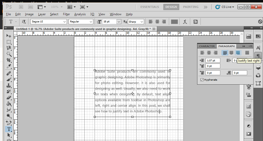Screen dimensions: 263x141
Task: Select the Rectangular Marquee tool
Action: click(9, 42)
